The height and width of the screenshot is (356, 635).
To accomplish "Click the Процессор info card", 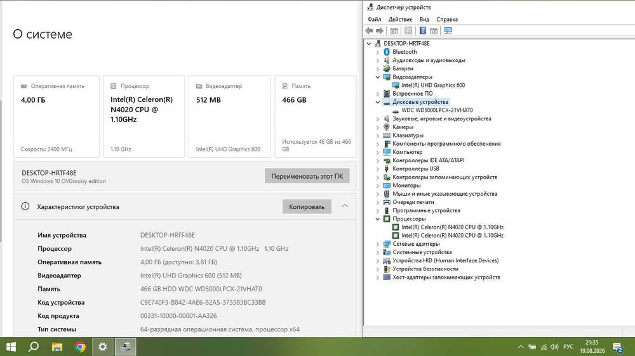I will click(144, 117).
